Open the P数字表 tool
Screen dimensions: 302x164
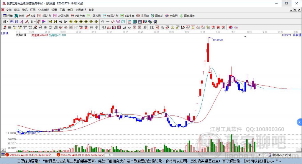click(x=78, y=16)
